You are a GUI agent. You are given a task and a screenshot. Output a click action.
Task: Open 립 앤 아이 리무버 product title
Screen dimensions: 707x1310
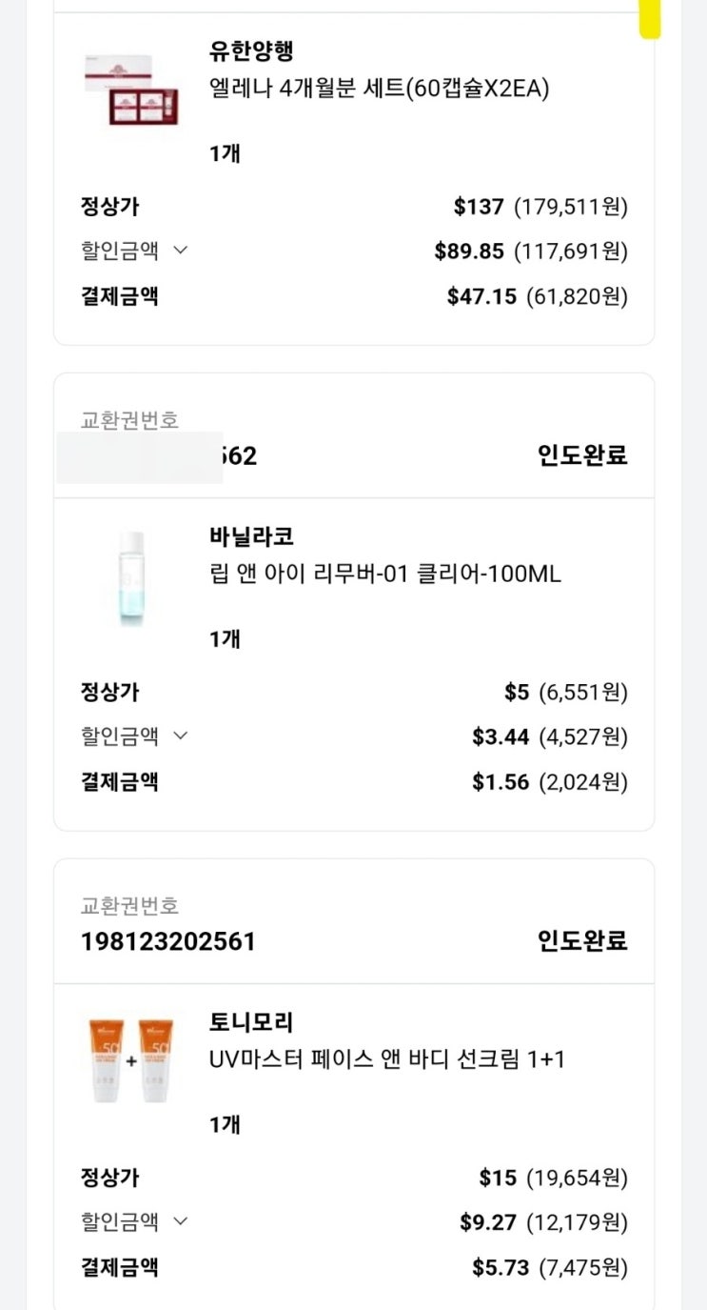point(384,574)
